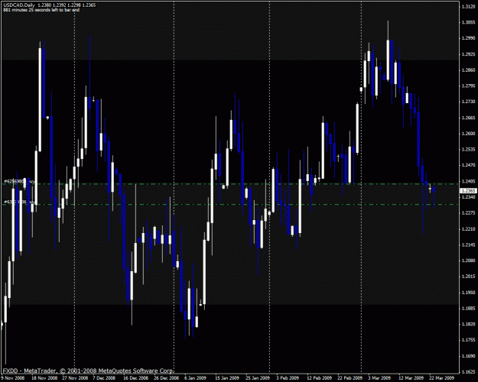Click the 12 Feb 2009 date label
Viewport: 478px width, 382px height.
click(x=320, y=378)
